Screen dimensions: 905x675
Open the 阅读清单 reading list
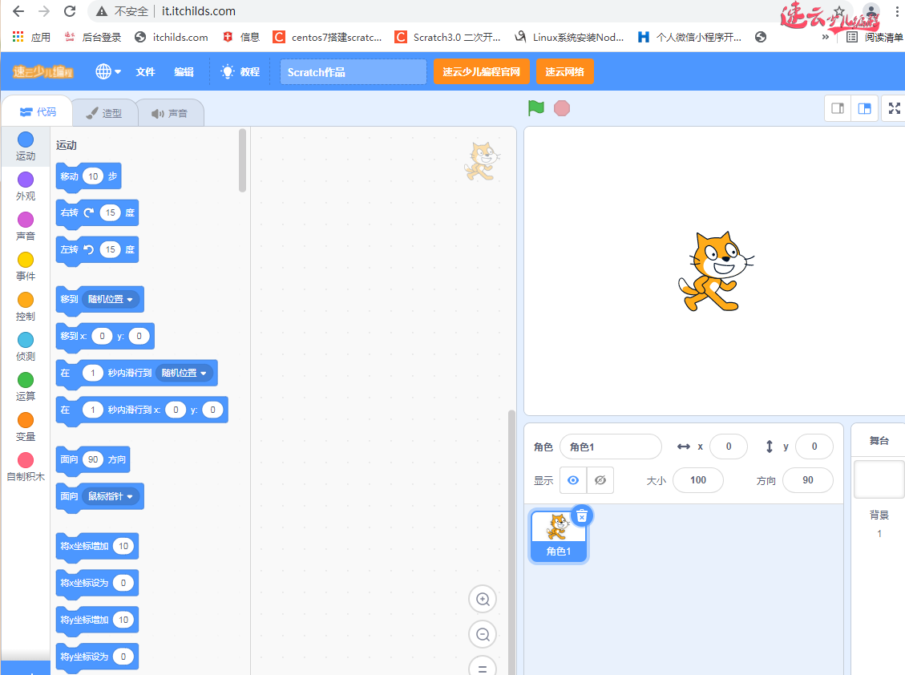click(x=875, y=37)
